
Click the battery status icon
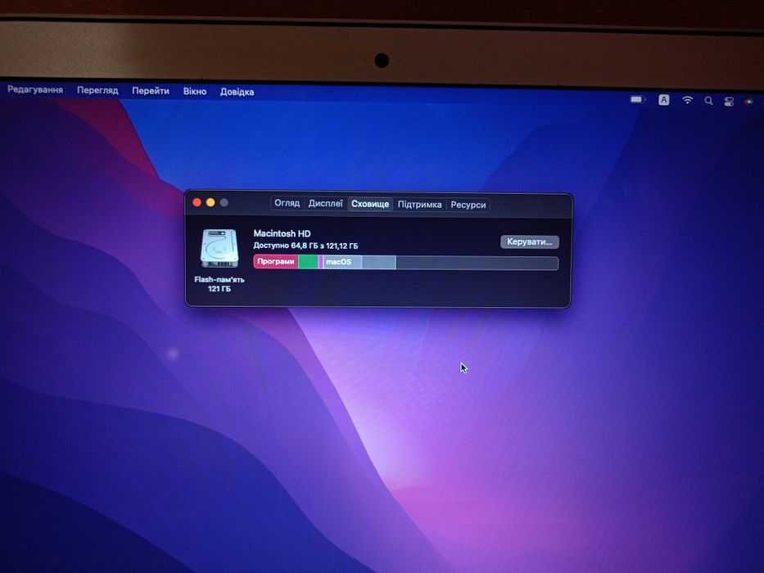[x=638, y=99]
